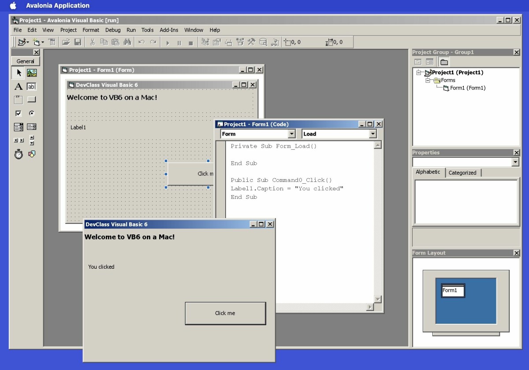
Task: Click the Stop button to end the running program
Action: (190, 42)
